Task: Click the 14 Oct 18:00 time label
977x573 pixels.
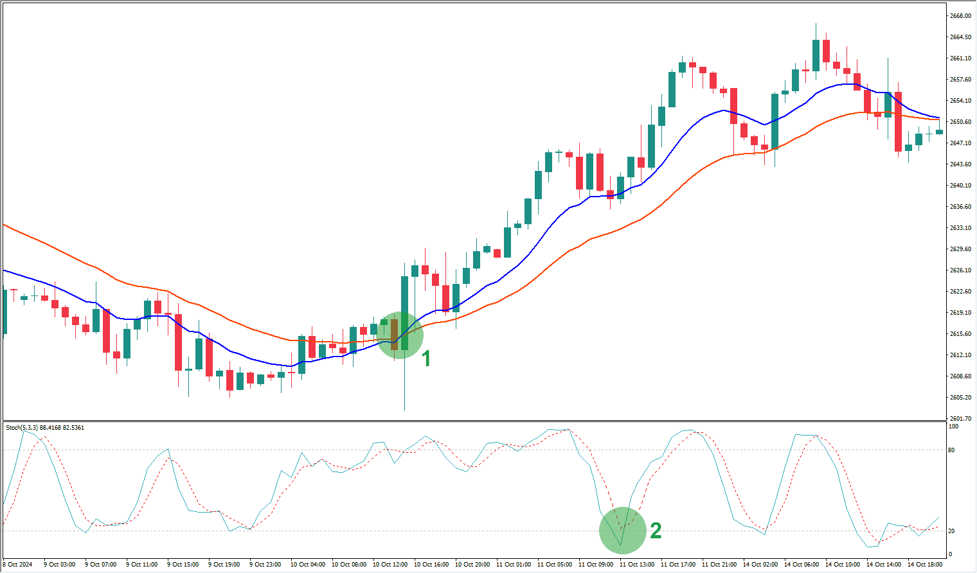Action: point(925,565)
